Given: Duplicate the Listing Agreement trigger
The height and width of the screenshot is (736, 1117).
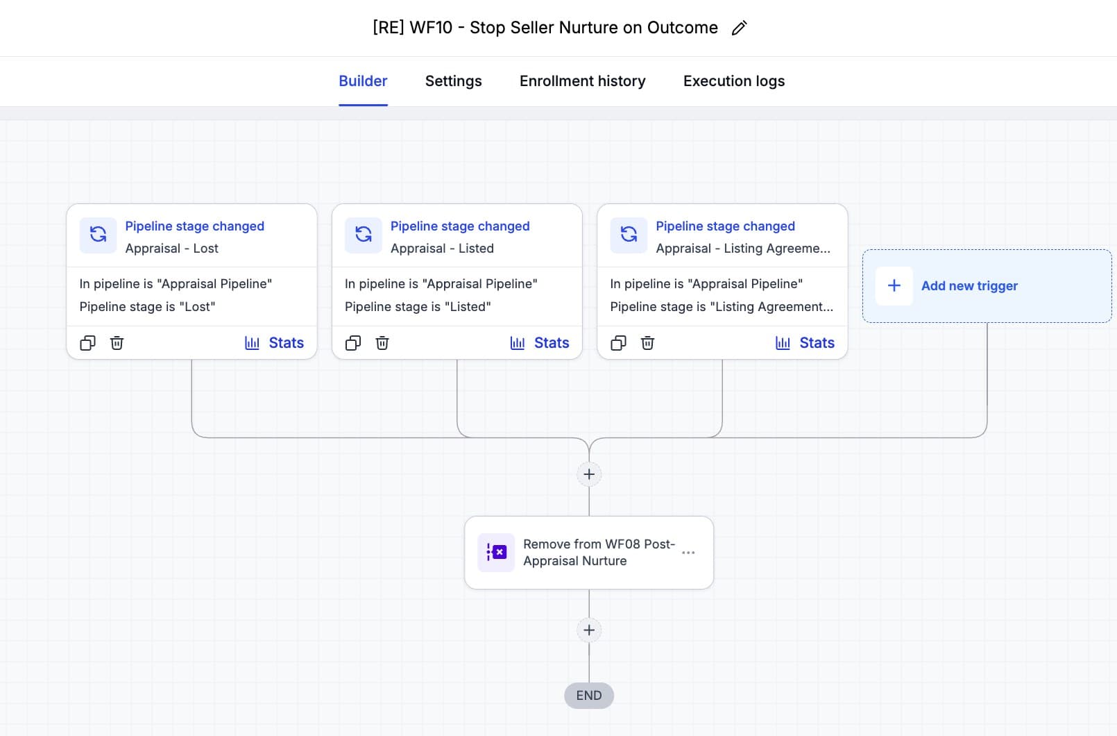Looking at the screenshot, I should point(618,343).
